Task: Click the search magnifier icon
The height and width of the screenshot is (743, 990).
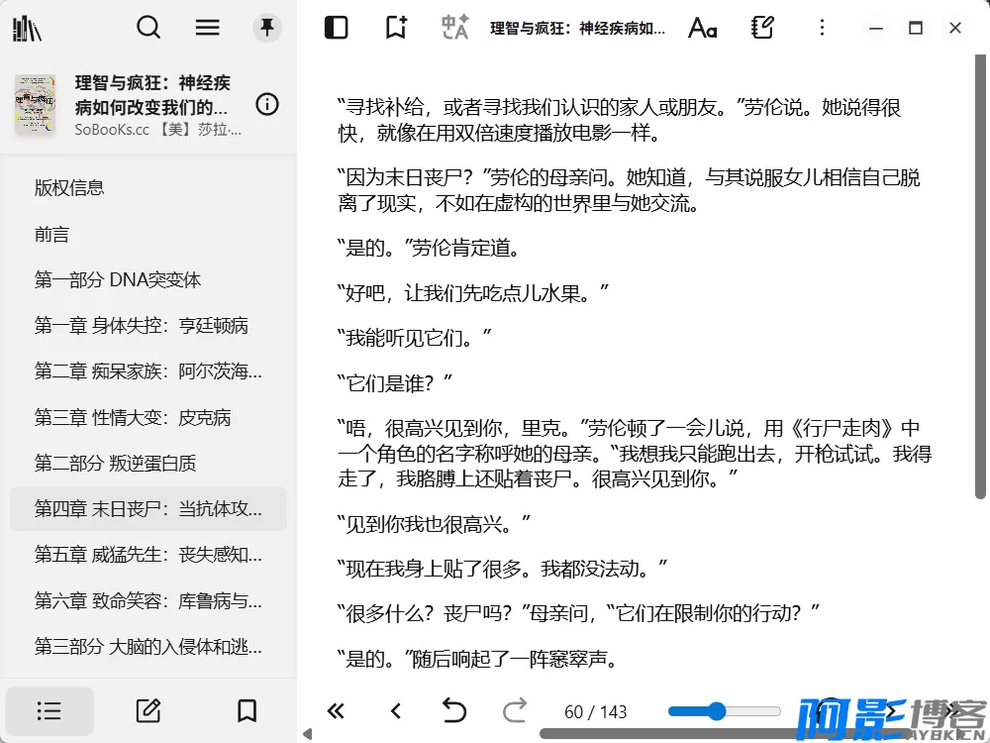Action: 148,28
